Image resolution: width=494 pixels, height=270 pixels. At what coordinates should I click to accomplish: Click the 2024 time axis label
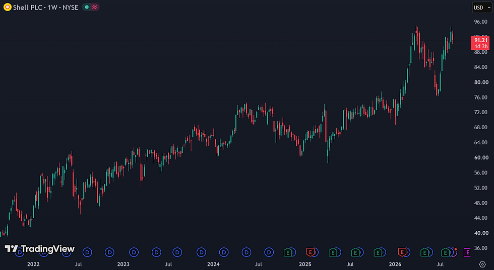[x=213, y=264]
